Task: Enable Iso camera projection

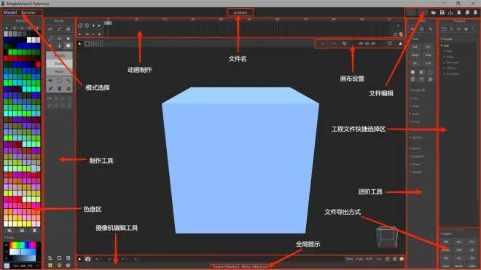Action: pyautogui.click(x=379, y=259)
